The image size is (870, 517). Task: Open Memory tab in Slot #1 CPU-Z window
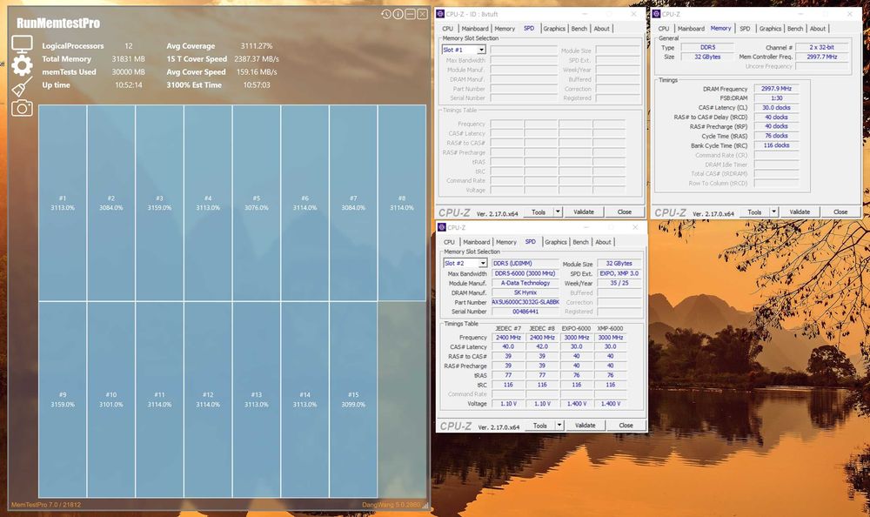click(505, 29)
